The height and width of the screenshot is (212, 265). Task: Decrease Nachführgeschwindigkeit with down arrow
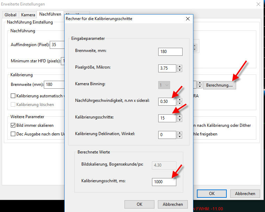coord(179,103)
